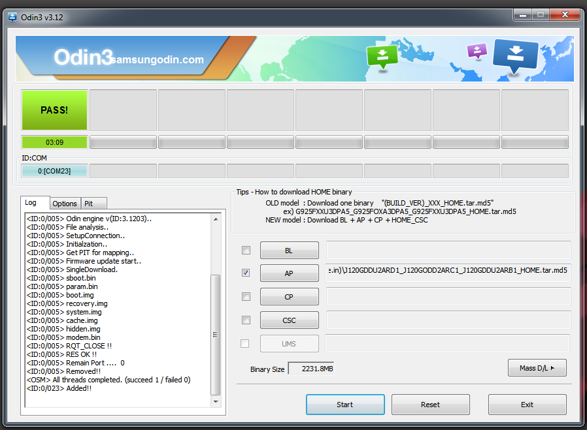This screenshot has width=587, height=430.
Task: Click the Odin3 app icon in title bar
Action: [12, 17]
